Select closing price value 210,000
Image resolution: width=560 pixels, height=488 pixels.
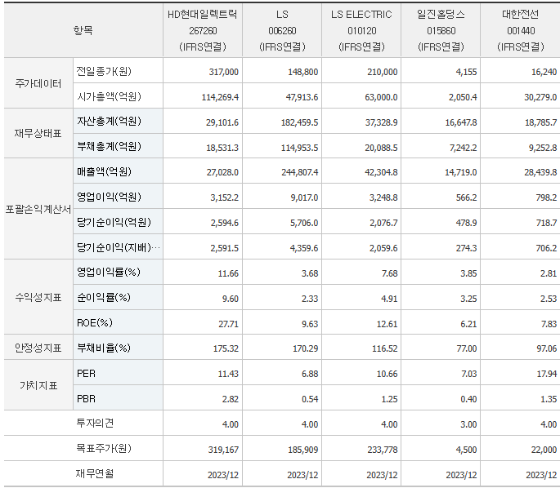(x=382, y=72)
